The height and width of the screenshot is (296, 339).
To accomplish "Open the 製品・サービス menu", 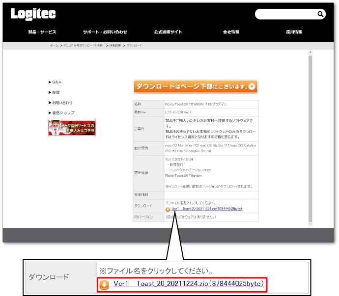I will [x=42, y=32].
